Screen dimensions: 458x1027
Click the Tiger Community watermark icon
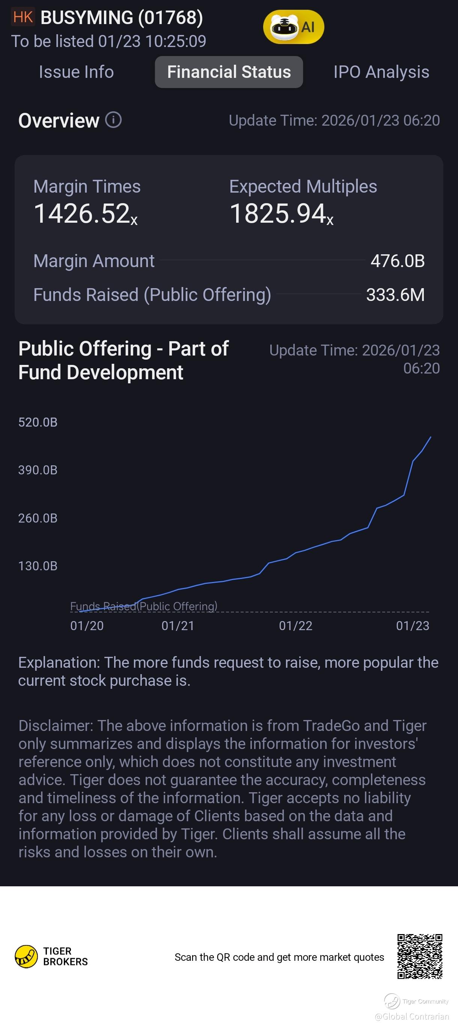pyautogui.click(x=392, y=1001)
